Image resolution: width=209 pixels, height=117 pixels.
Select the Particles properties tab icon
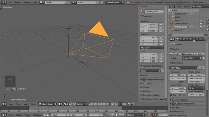(204, 39)
